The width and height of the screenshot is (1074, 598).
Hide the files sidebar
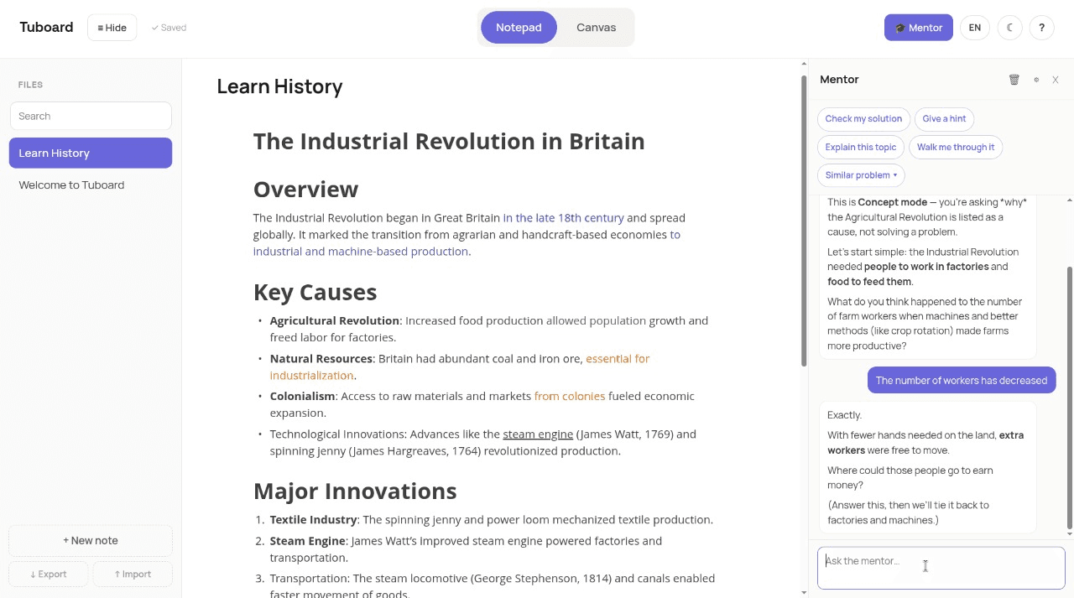(112, 28)
